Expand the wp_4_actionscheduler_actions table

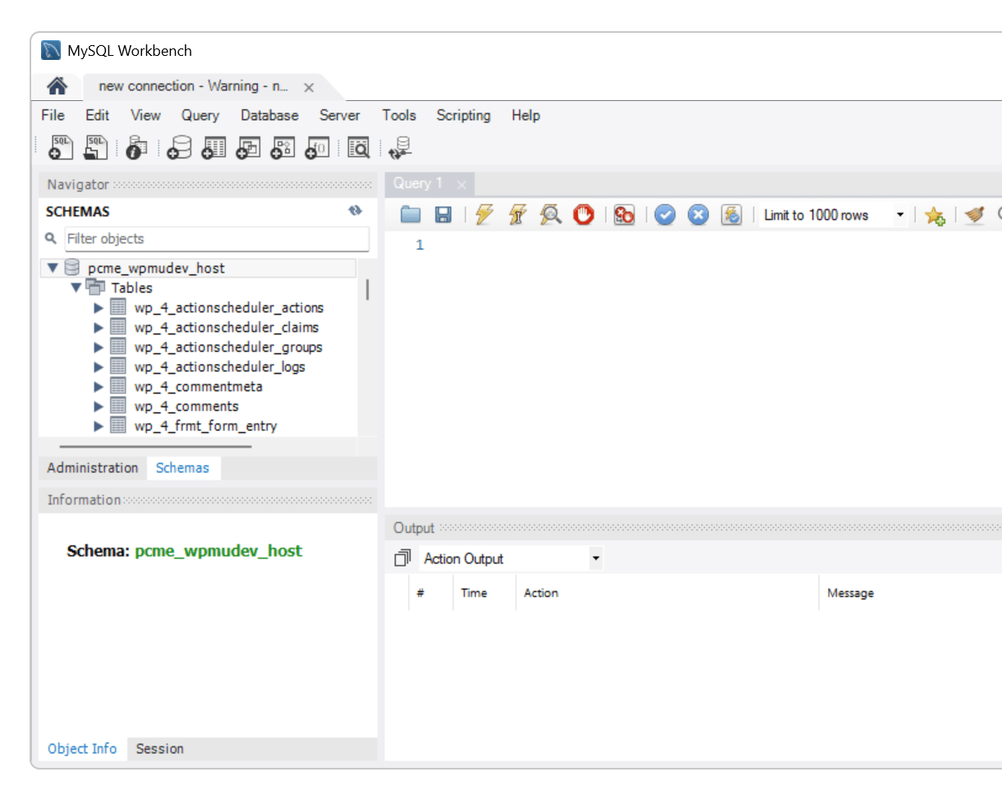[99, 308]
